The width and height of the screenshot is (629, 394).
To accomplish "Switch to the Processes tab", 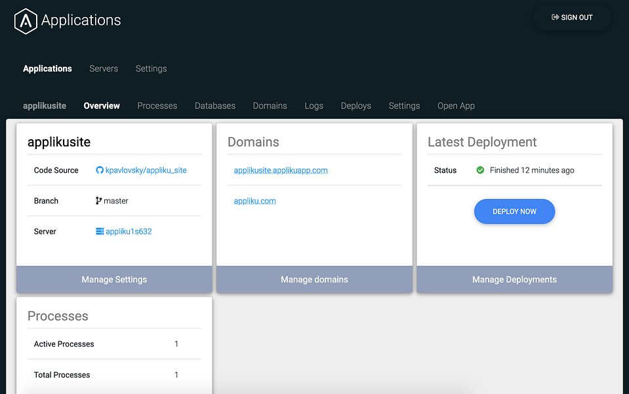I will coord(157,106).
